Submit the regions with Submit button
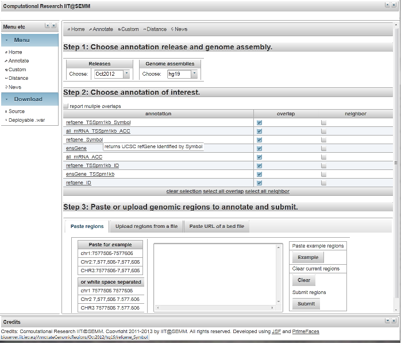 (306, 304)
